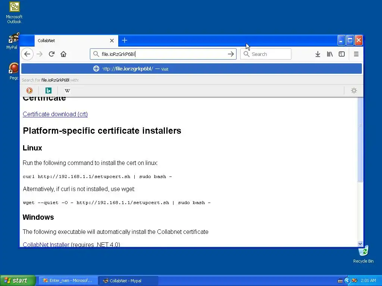Switch to CollabNet - Mypal taskbar button

coord(128,281)
